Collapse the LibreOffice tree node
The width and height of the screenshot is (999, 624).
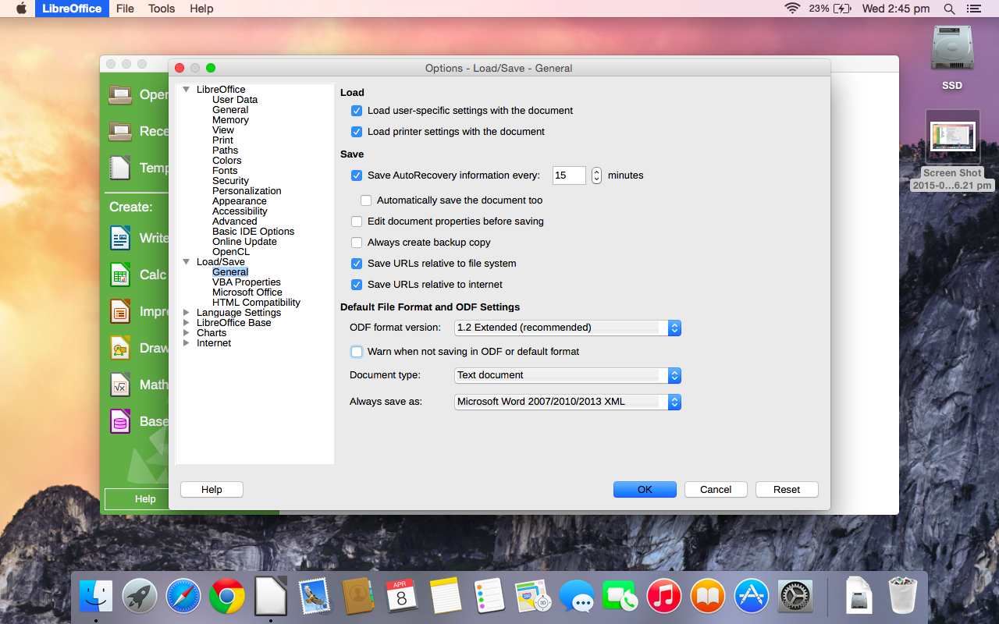186,90
